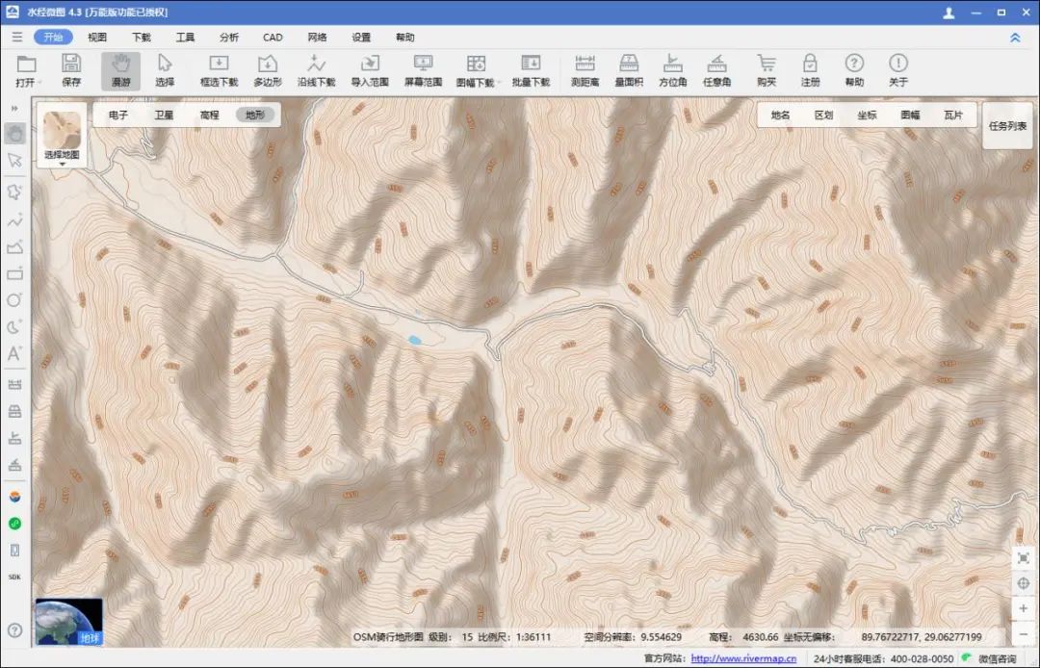Visit the www.rivermap.cn website link
Image resolution: width=1040 pixels, height=668 pixels.
tap(743, 658)
